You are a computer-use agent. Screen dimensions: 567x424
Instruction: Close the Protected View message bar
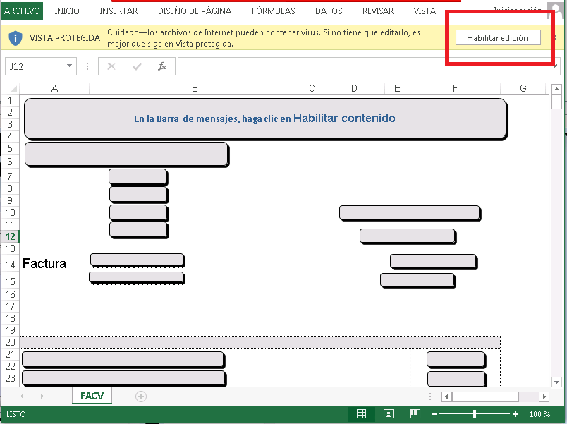(x=554, y=37)
